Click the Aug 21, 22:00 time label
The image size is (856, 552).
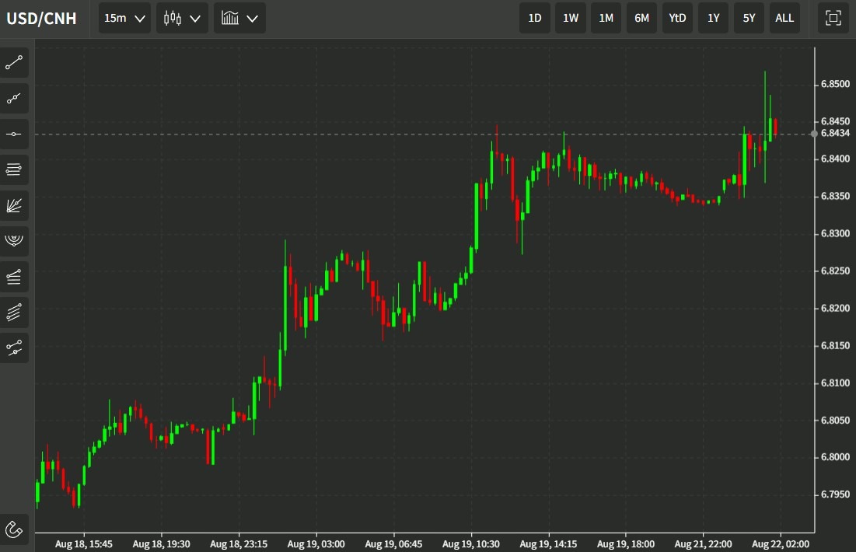click(x=703, y=543)
